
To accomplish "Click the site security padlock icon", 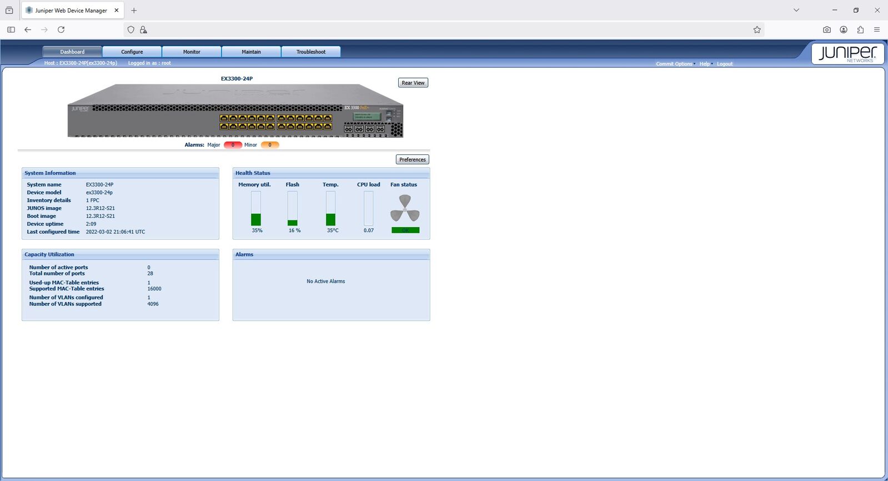I will point(143,30).
